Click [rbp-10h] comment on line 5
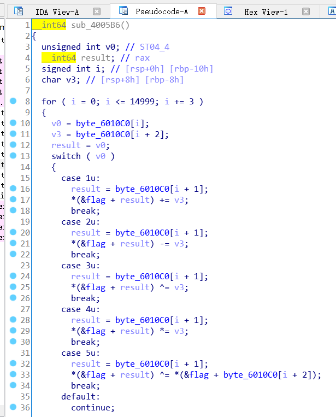The width and height of the screenshot is (336, 417). pos(191,69)
